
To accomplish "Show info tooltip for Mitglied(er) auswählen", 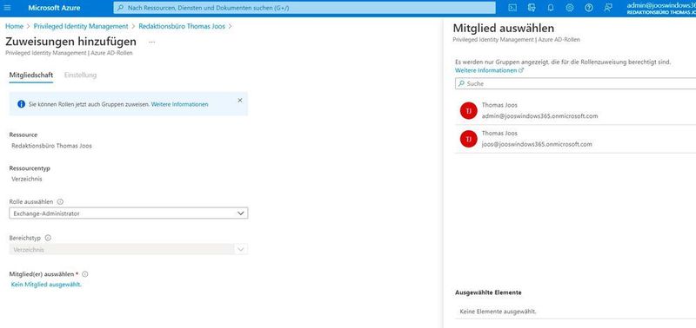I will (85, 274).
